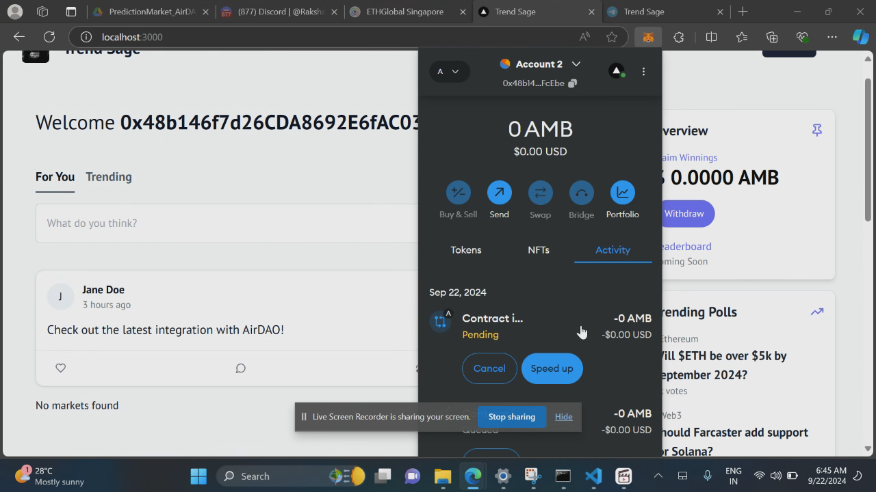Switch to ETHGlobal Singapore browser tab

click(x=408, y=12)
